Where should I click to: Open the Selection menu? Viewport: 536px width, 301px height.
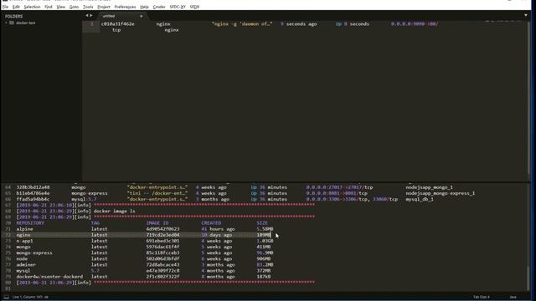click(x=32, y=7)
